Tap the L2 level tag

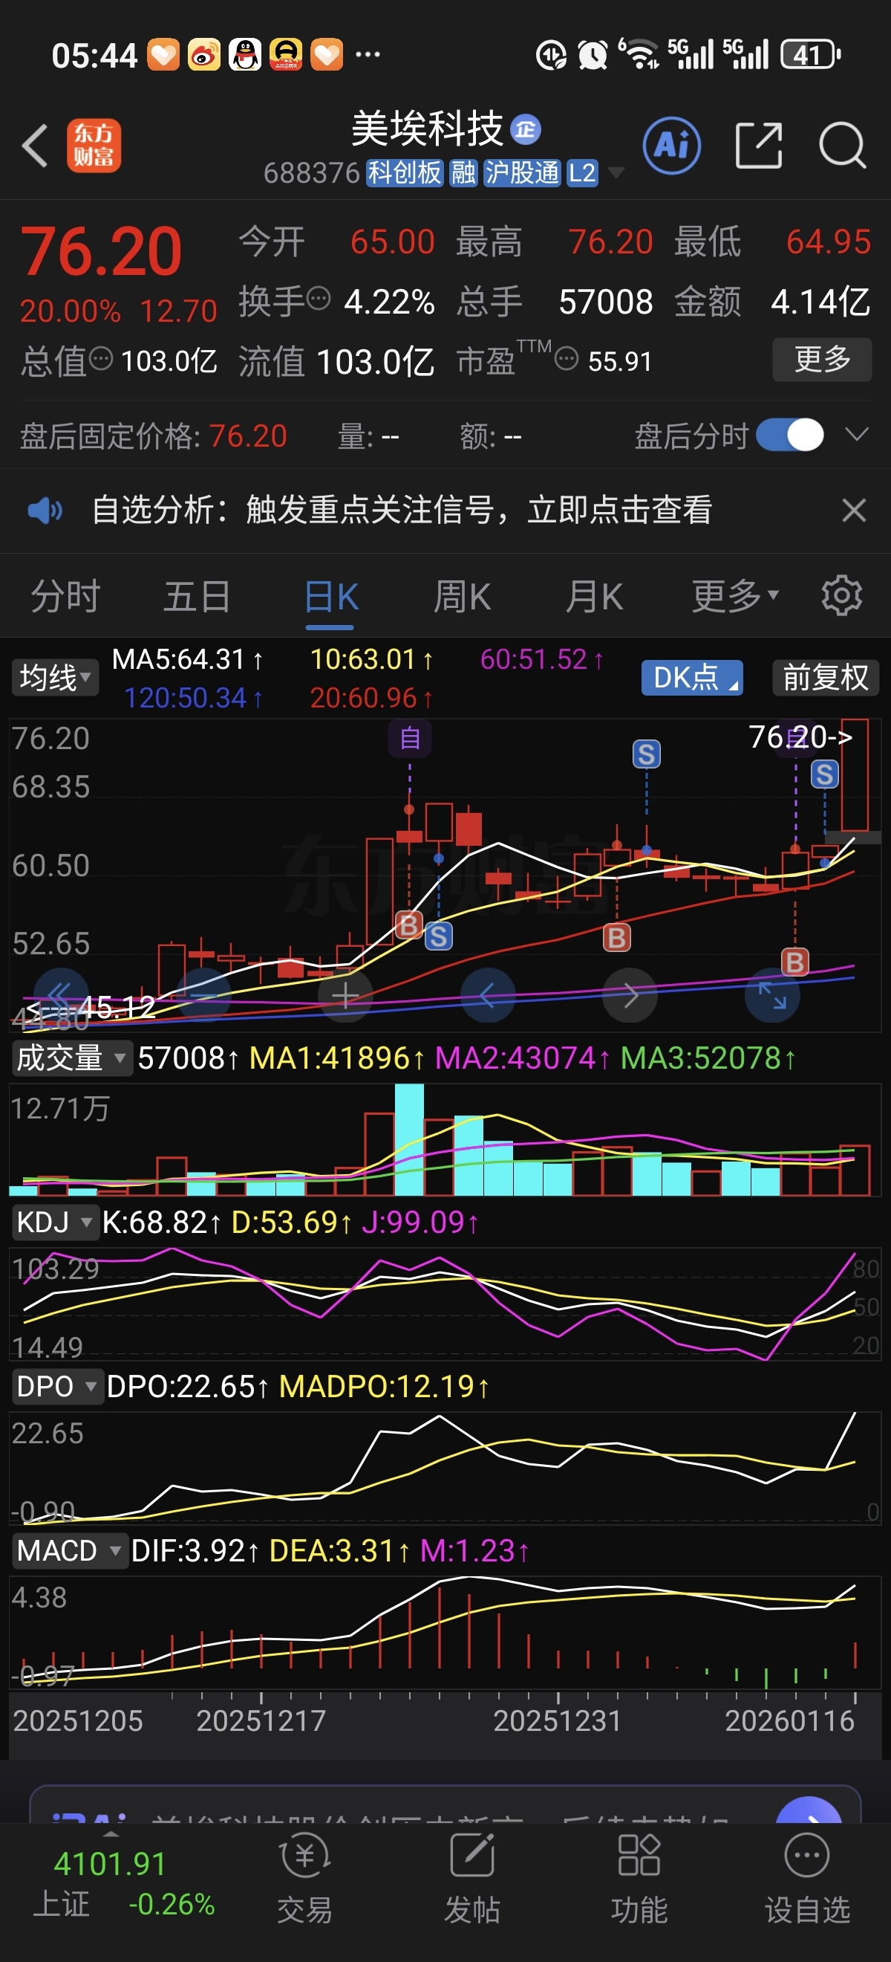point(582,173)
